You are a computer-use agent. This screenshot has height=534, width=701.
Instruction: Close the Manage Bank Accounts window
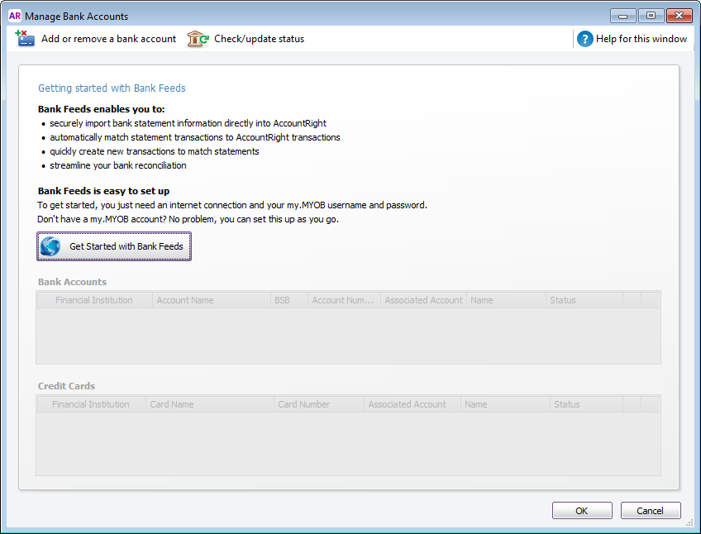coord(680,16)
